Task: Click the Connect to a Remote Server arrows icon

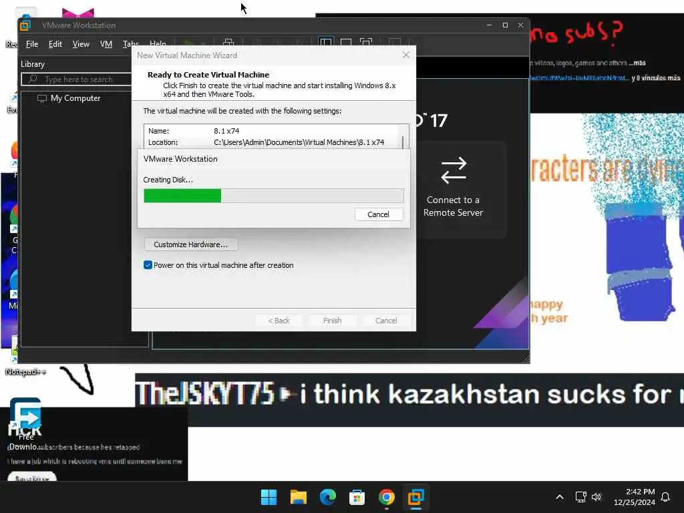Action: [x=454, y=170]
